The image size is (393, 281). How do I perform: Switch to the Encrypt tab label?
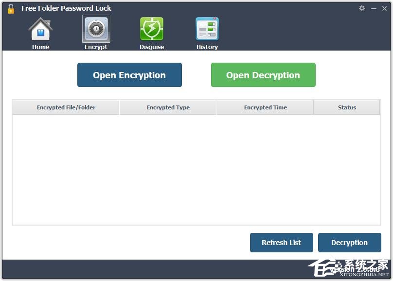96,47
